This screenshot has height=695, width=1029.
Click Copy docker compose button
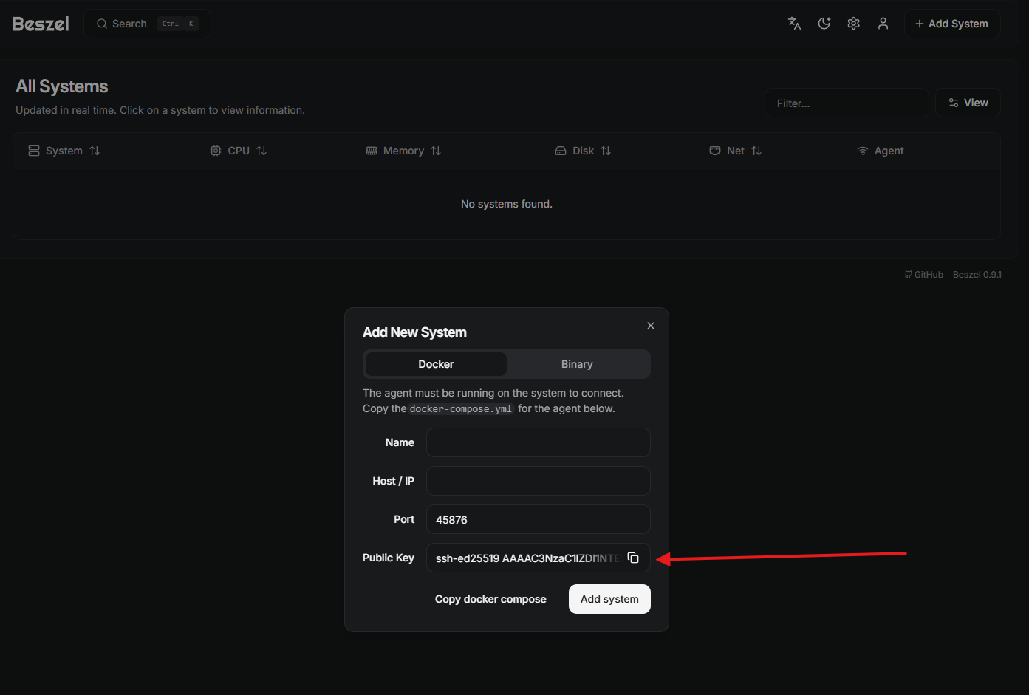490,599
